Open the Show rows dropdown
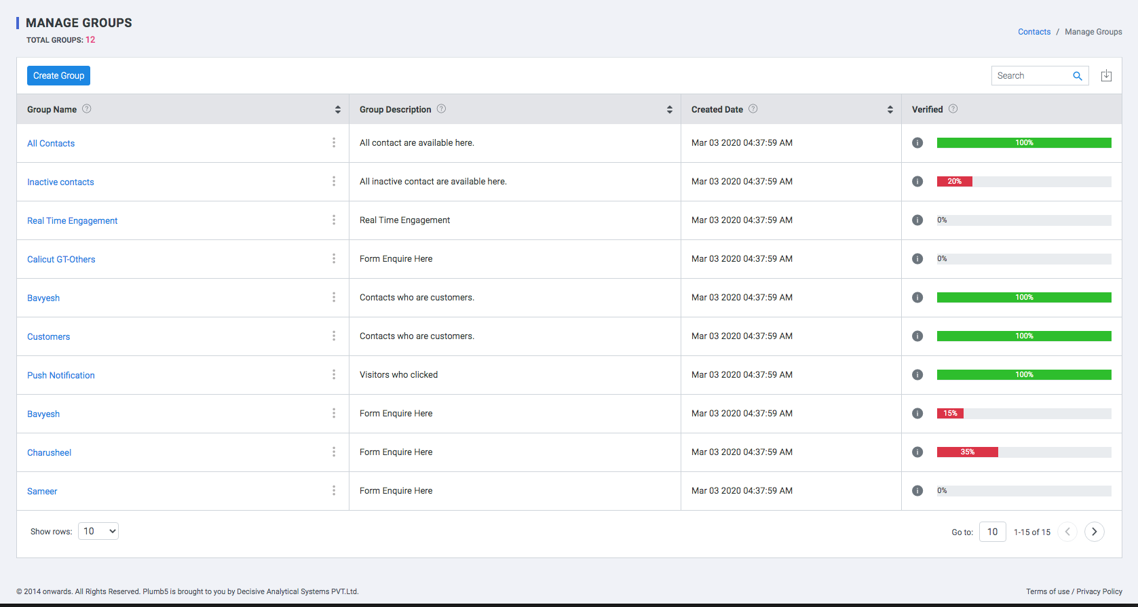Viewport: 1138px width, 607px height. [x=98, y=531]
